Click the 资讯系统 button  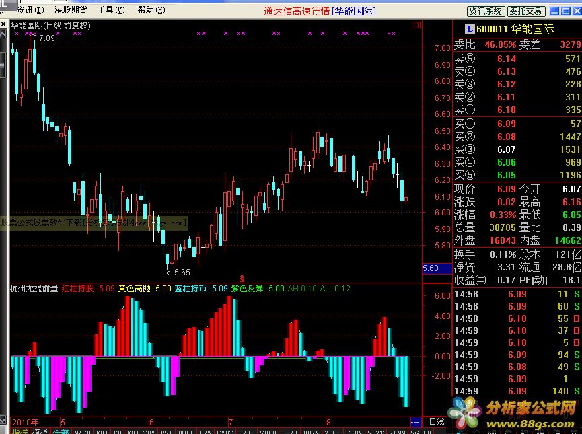pos(485,11)
